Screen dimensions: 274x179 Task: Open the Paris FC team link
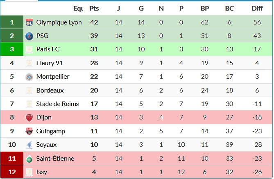[x=48, y=49]
